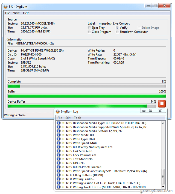Click the label text 'megadeth Live Concert'
The width and height of the screenshot is (175, 194).
pyautogui.click(x=114, y=23)
